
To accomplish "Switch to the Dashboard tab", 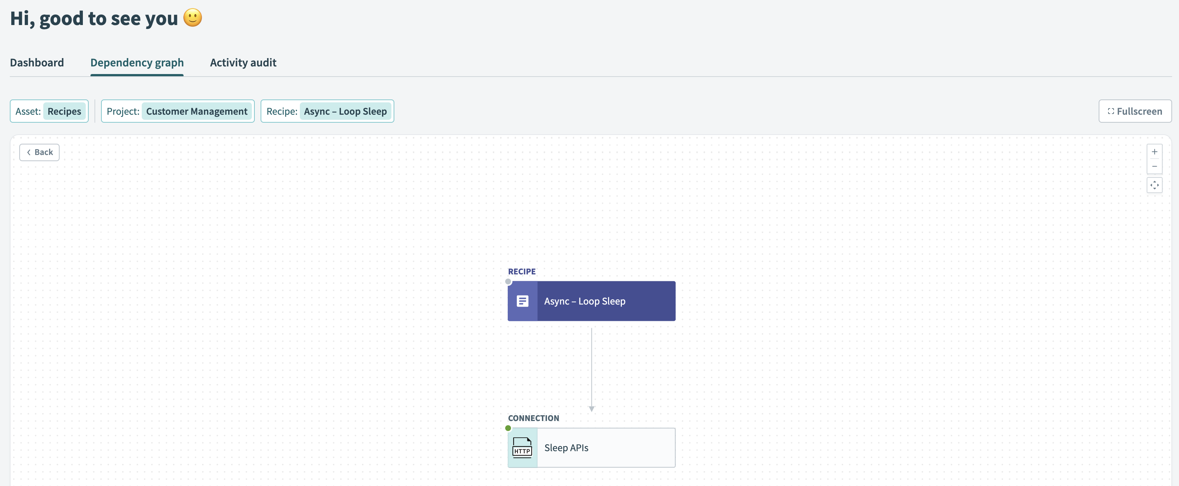I will pos(37,63).
